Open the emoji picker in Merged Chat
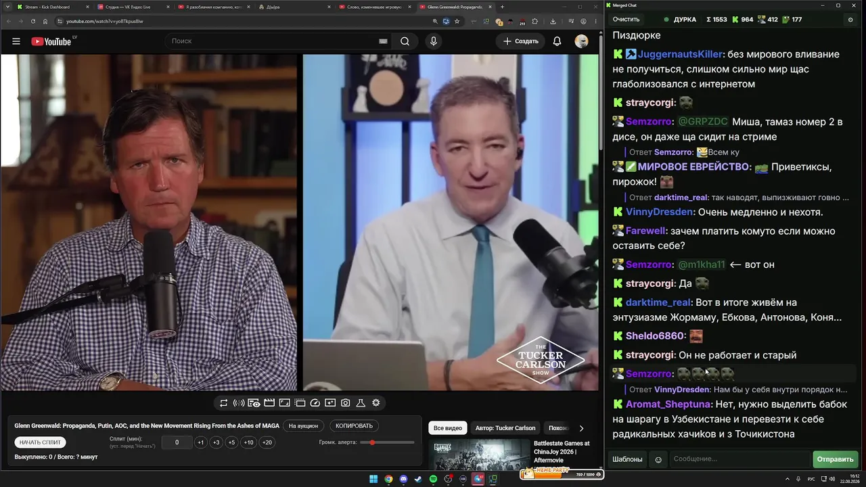Screen dimensions: 866x487 (658, 460)
